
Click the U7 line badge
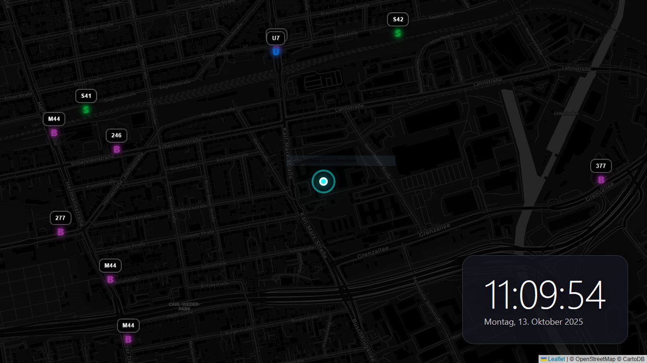[x=276, y=37]
